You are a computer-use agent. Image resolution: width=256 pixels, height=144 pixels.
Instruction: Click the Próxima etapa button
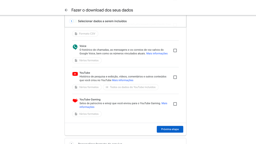point(170,129)
